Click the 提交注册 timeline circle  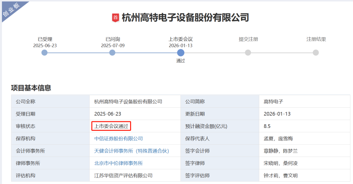click(248, 53)
